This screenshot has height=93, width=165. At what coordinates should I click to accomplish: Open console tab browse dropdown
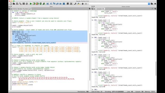pos(92,9)
